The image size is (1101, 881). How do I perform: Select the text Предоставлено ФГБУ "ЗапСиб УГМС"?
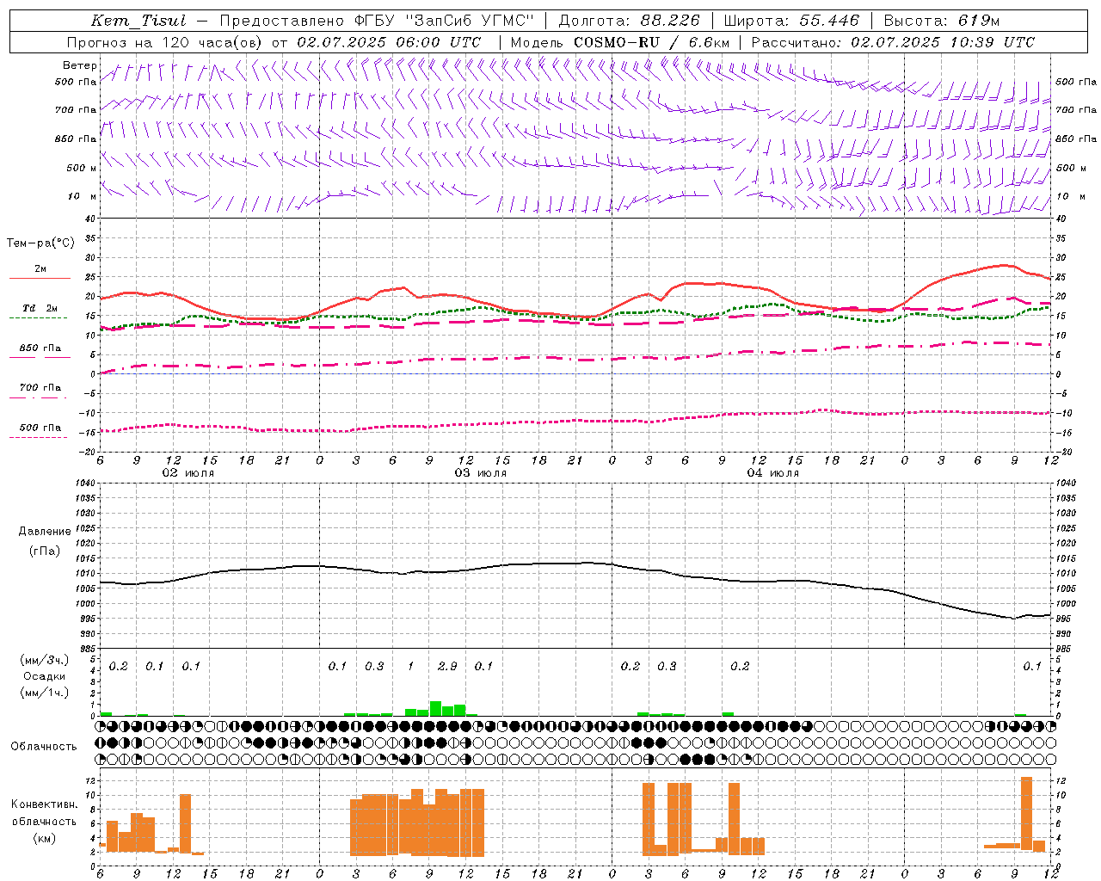377,21
